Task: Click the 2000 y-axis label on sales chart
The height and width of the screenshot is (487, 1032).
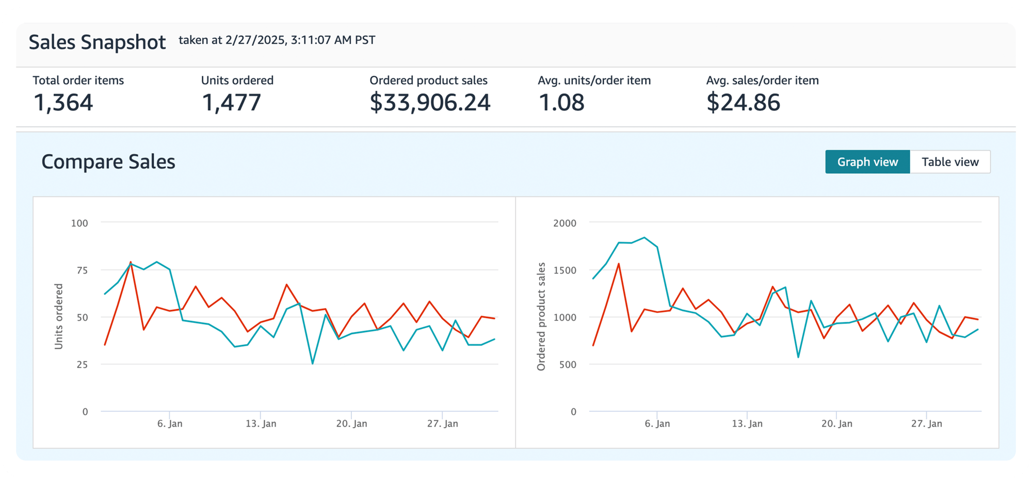Action: pyautogui.click(x=565, y=223)
